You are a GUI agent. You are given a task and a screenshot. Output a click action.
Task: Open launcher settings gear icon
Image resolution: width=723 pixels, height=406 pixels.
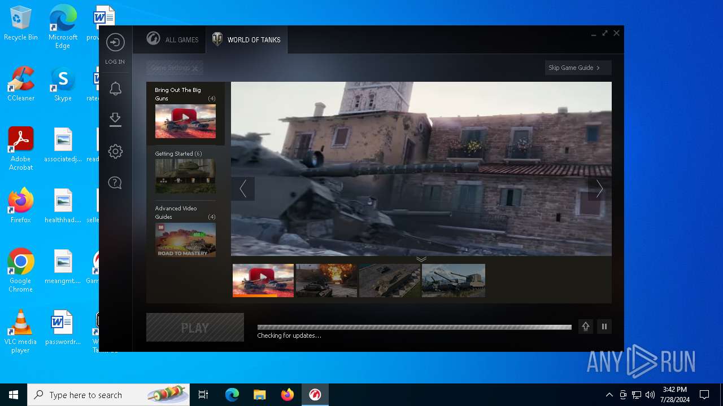(115, 151)
